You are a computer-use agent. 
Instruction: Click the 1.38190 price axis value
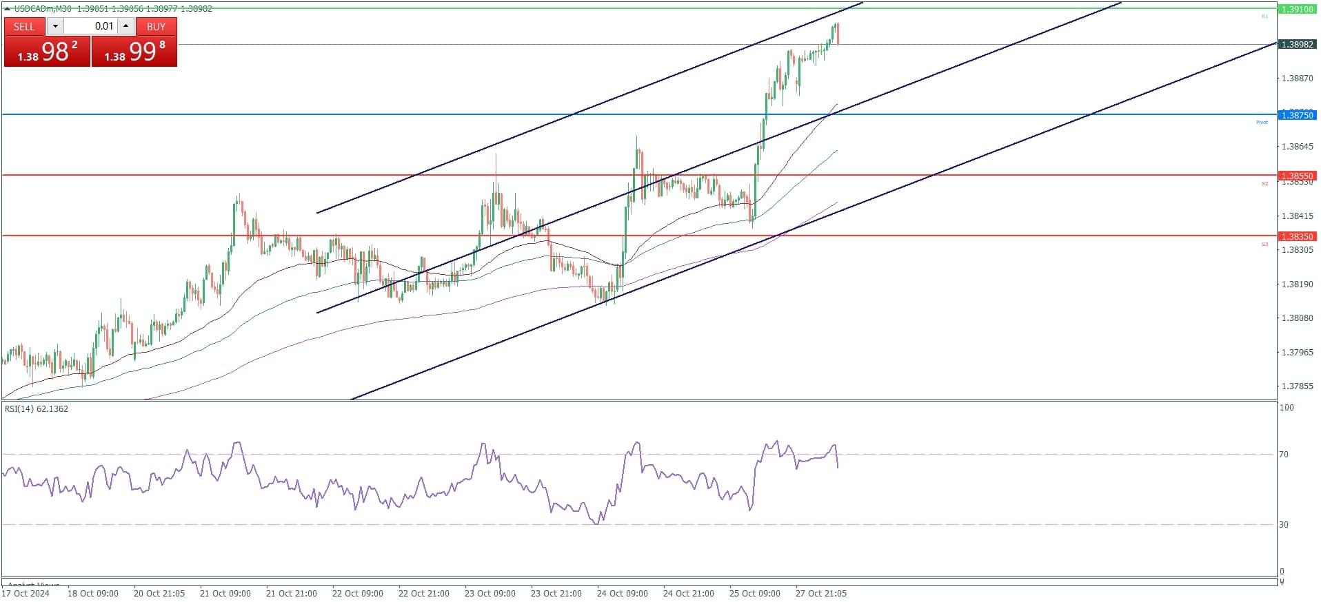coord(1297,284)
